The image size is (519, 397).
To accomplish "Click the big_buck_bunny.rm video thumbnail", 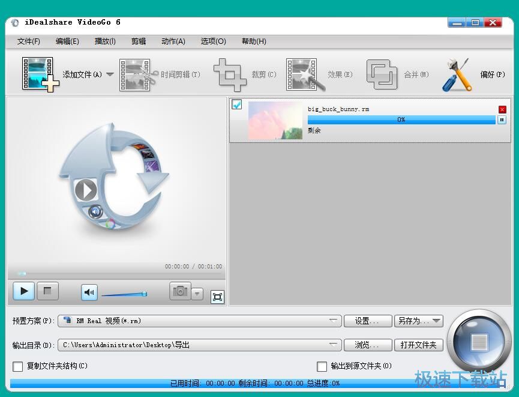I will [275, 120].
